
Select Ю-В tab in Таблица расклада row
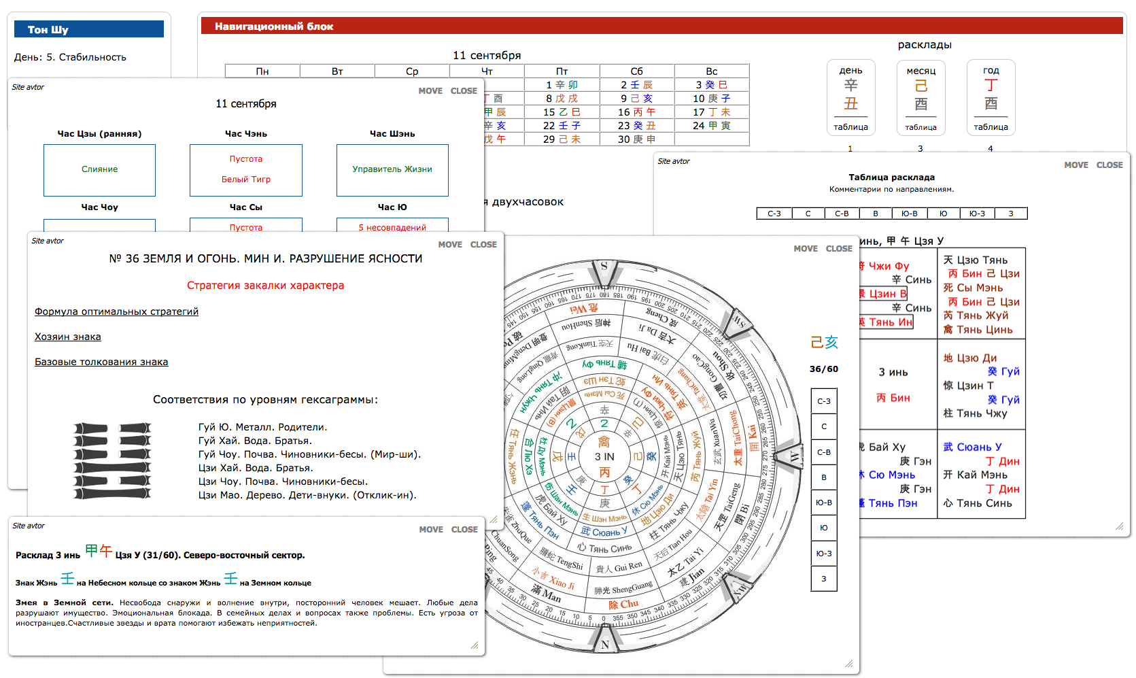click(910, 214)
